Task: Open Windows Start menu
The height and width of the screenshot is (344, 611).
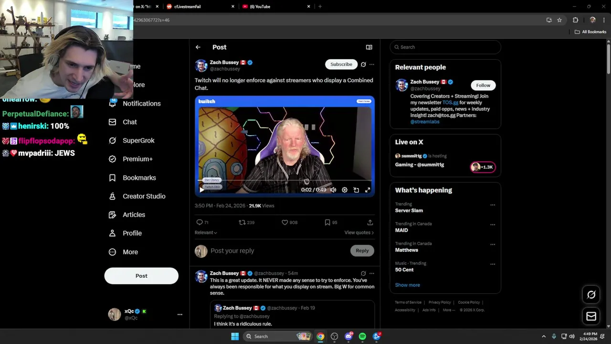Action: point(235,337)
